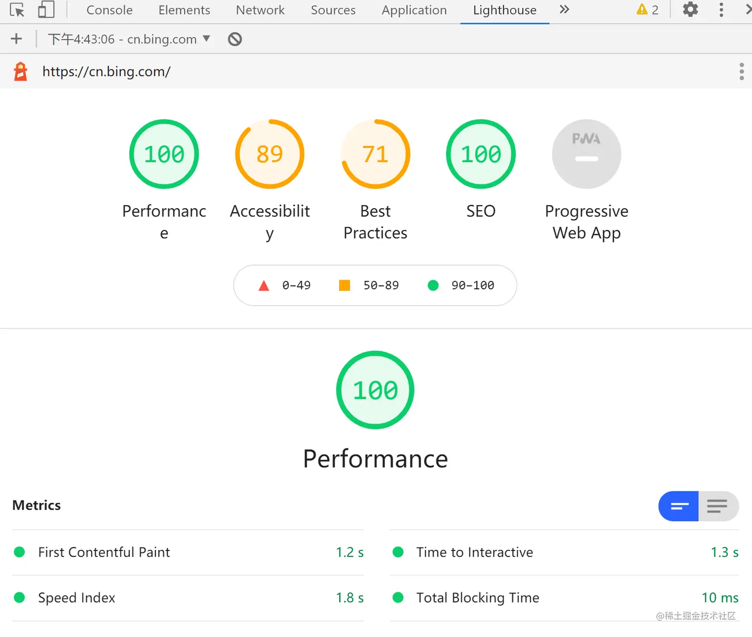Toggle the device toolbar icon
The image size is (752, 637).
tap(46, 10)
